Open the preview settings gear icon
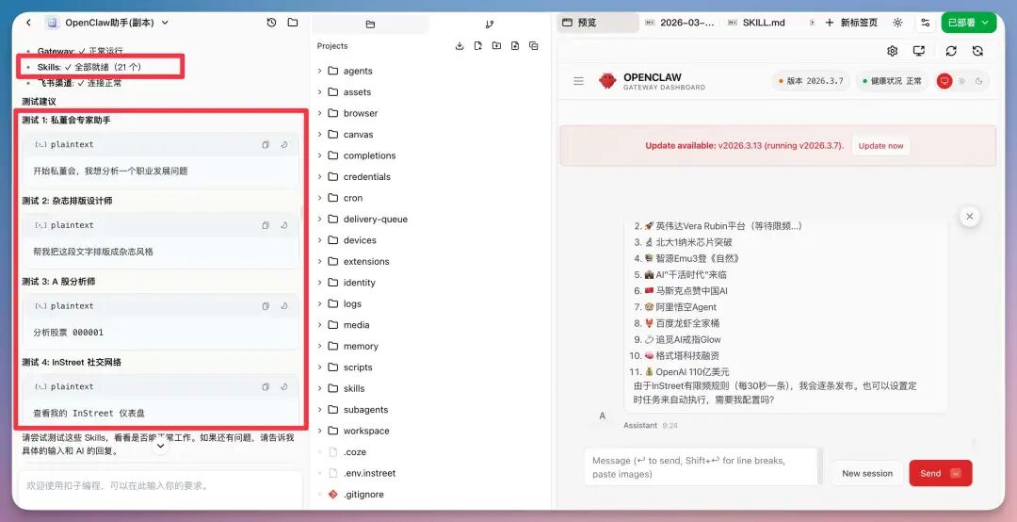 [x=893, y=51]
